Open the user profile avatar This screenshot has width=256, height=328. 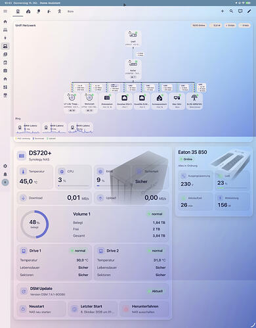click(x=5, y=182)
